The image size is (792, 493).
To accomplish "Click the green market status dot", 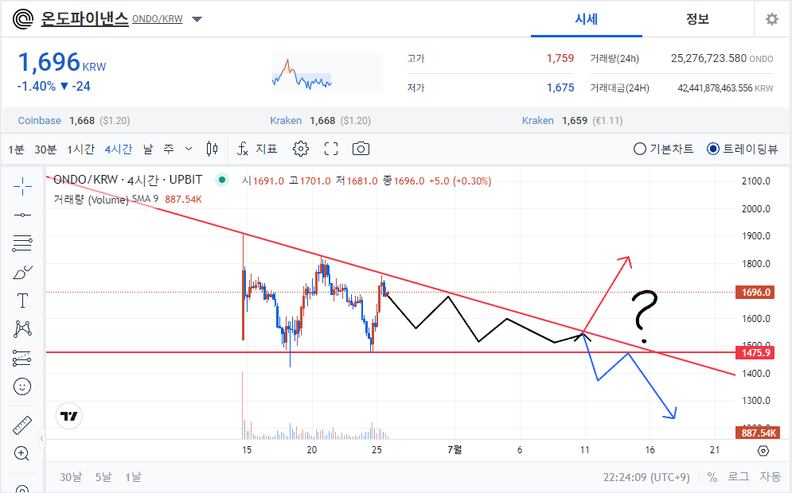I will 222,180.
